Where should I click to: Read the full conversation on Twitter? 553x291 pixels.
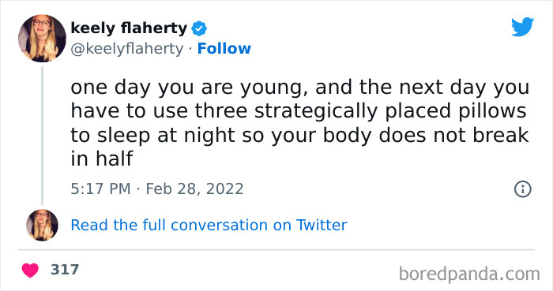point(209,226)
